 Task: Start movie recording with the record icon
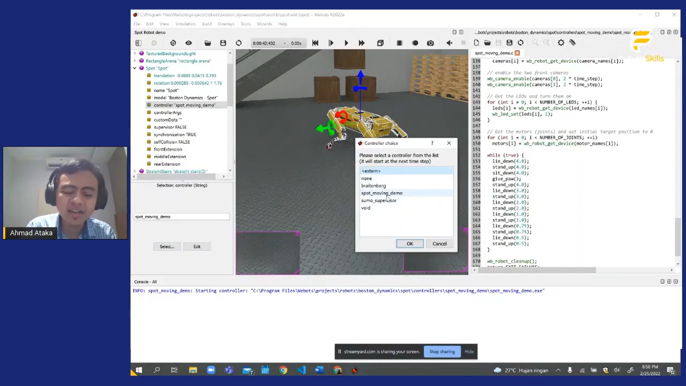(414, 43)
